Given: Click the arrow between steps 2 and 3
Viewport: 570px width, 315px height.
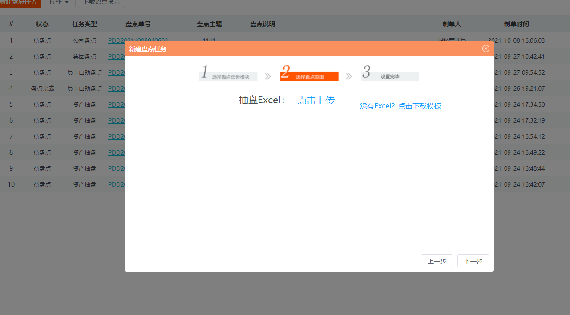Looking at the screenshot, I should pyautogui.click(x=349, y=76).
